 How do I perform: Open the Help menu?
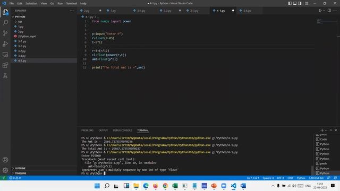pos(83,4)
